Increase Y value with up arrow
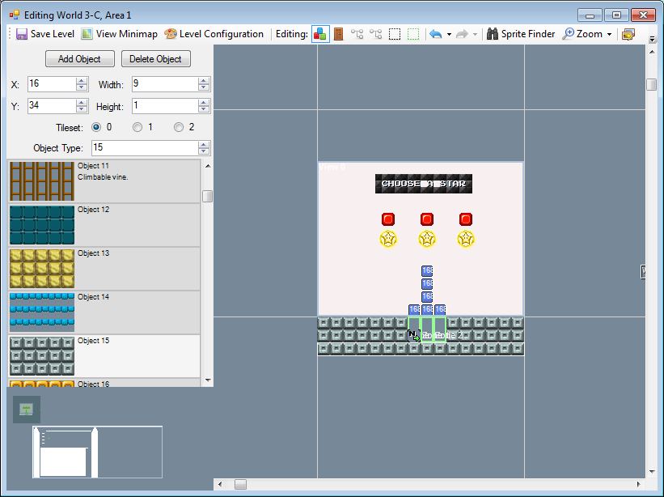The image size is (664, 497). (x=82, y=102)
